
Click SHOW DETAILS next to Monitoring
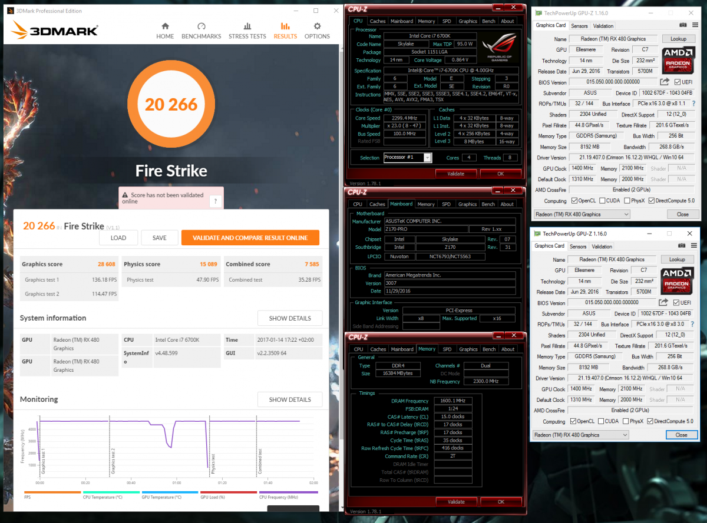click(290, 399)
